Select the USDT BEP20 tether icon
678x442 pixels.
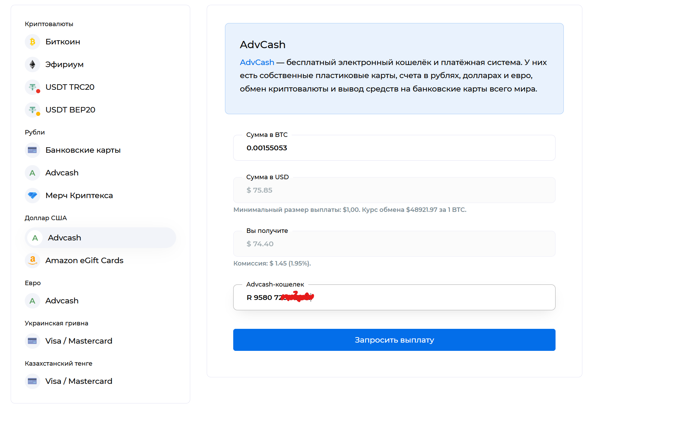32,110
